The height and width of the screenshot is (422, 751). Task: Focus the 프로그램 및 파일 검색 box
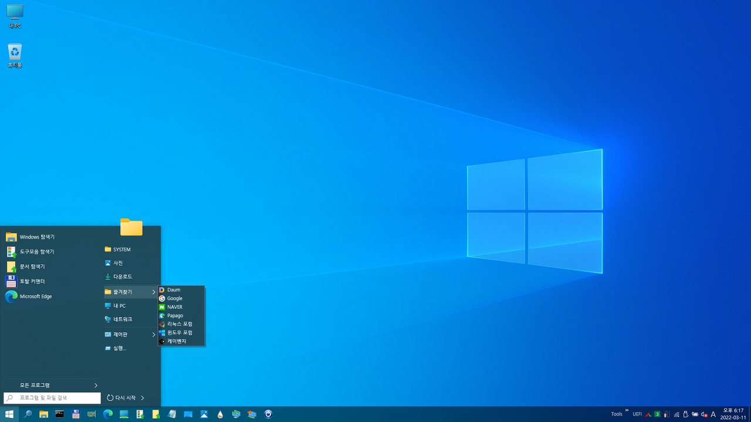(52, 398)
